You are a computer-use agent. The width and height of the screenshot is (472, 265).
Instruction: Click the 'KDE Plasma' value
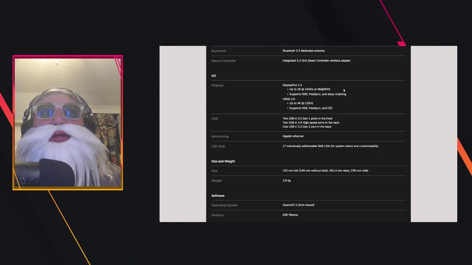click(x=290, y=215)
